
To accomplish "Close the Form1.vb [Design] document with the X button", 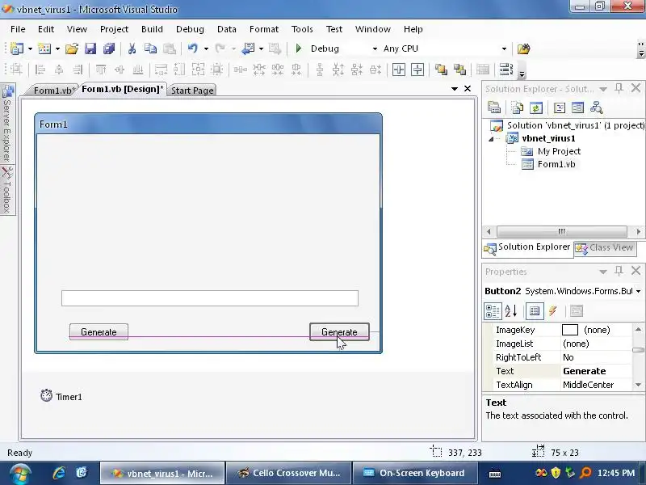I will [x=468, y=89].
